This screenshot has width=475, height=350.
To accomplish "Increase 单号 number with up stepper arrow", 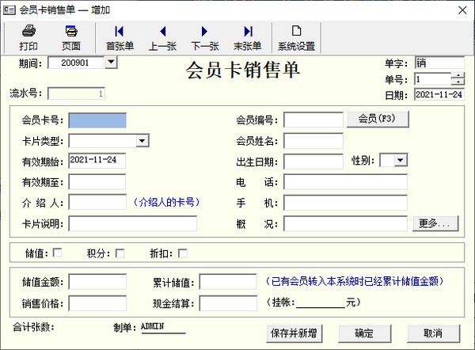I will (457, 76).
